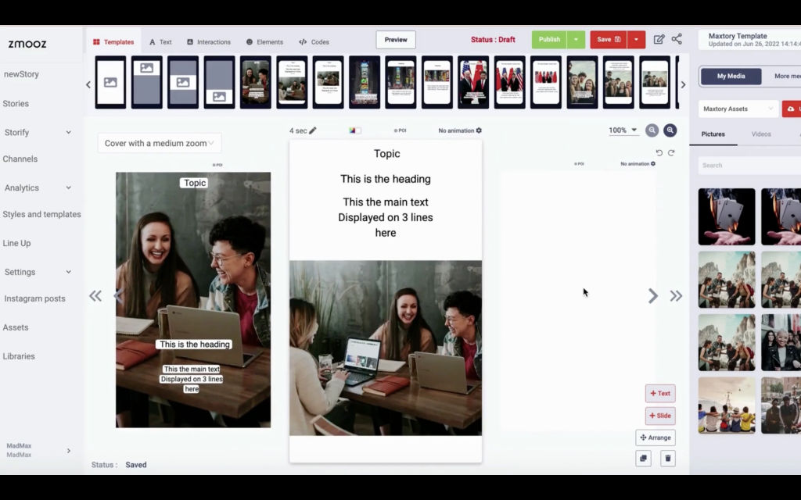Go to next slide with single right arrow
The height and width of the screenshot is (500, 801).
653,296
